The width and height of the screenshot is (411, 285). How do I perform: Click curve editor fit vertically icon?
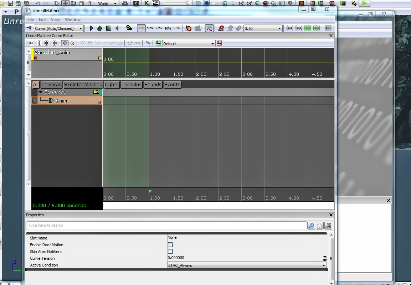[39, 43]
